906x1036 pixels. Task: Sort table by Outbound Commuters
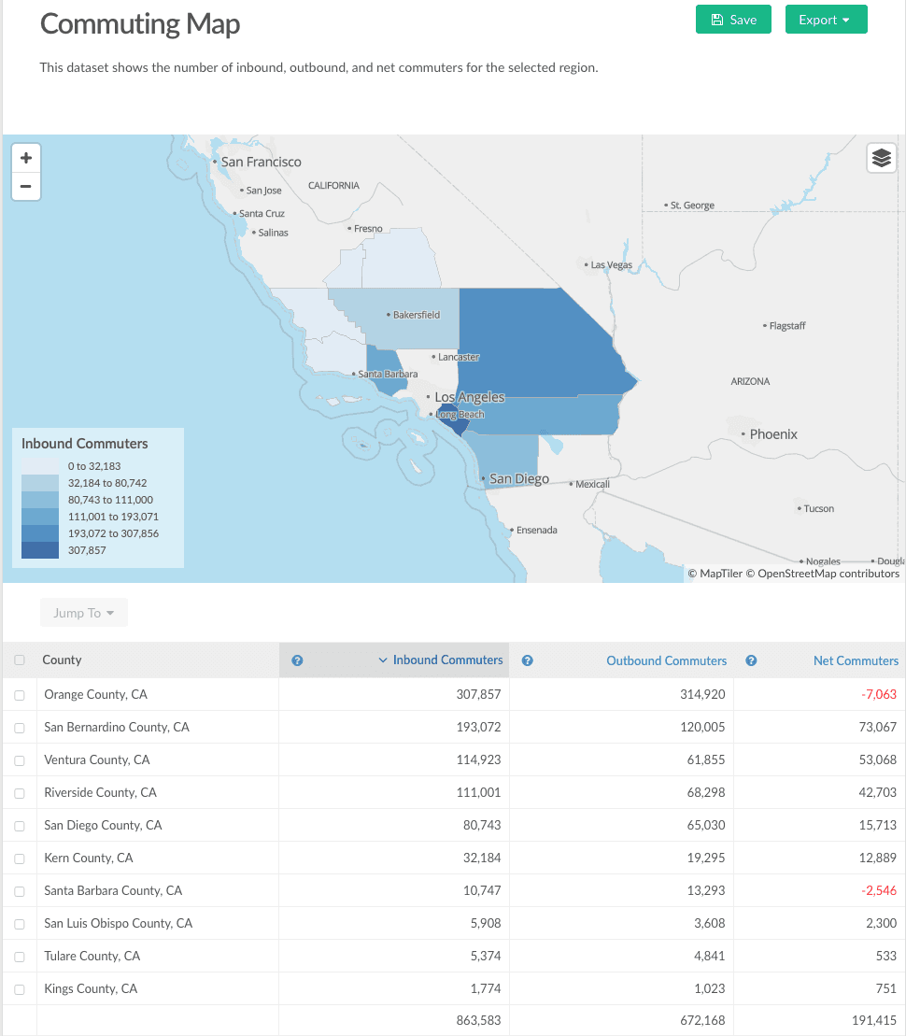coord(666,660)
